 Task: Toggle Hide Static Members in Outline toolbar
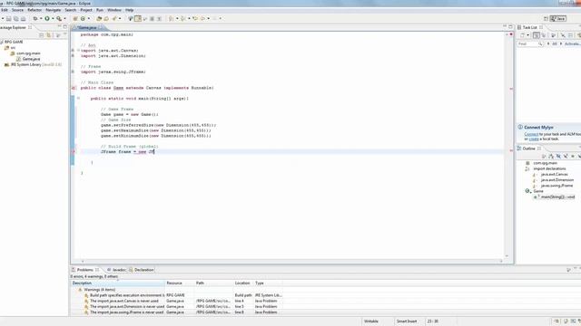click(x=566, y=157)
